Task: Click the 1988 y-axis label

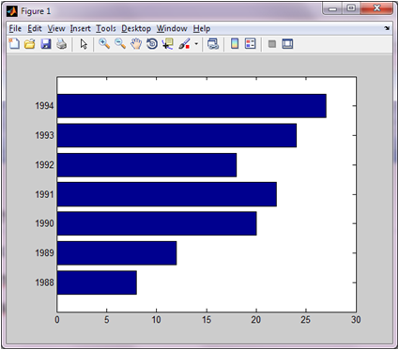Action: pyautogui.click(x=44, y=282)
